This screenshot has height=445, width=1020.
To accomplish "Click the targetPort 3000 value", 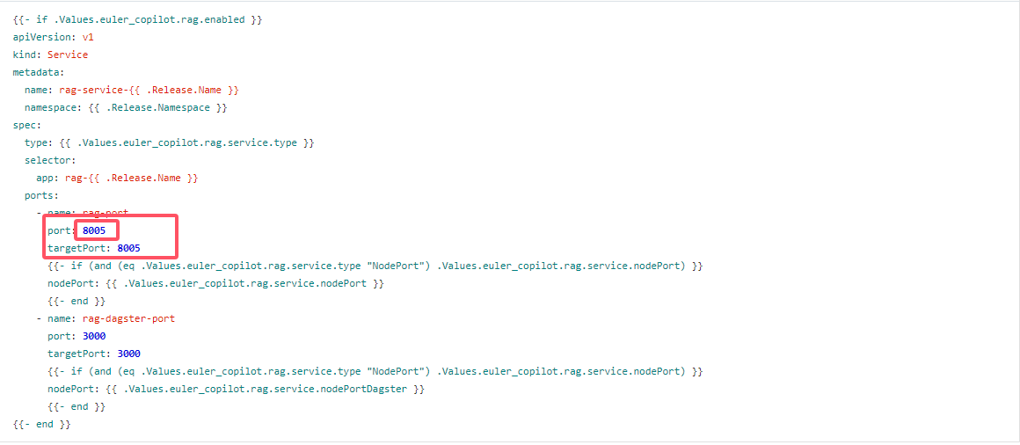I will pyautogui.click(x=128, y=354).
